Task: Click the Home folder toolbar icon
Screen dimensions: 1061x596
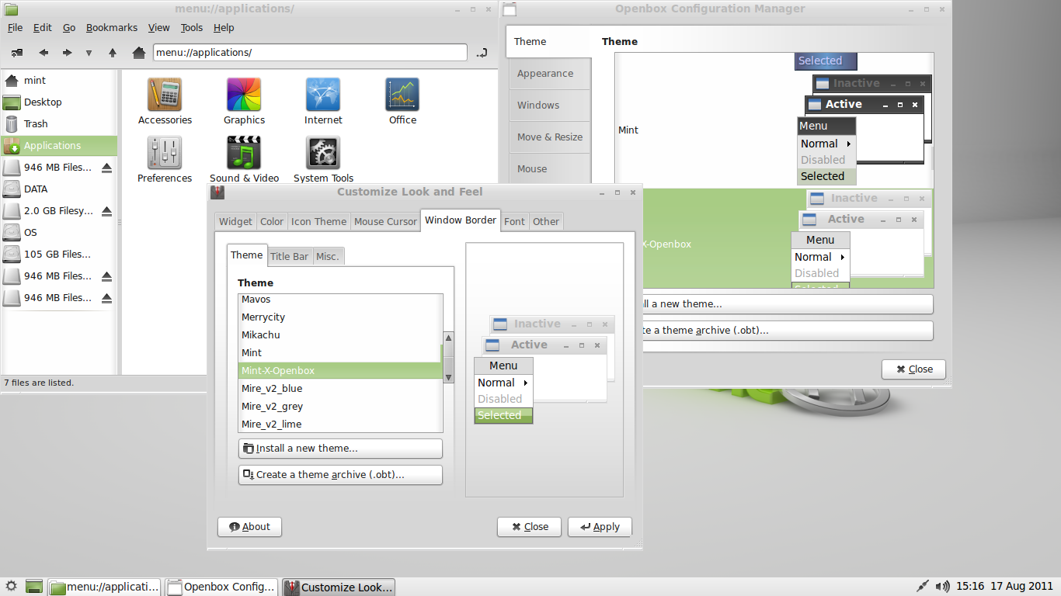Action: [139, 53]
